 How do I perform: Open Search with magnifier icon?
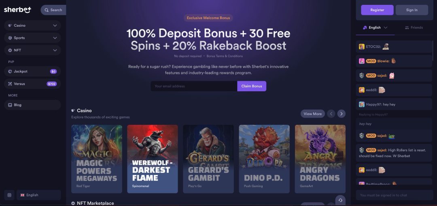[53, 10]
